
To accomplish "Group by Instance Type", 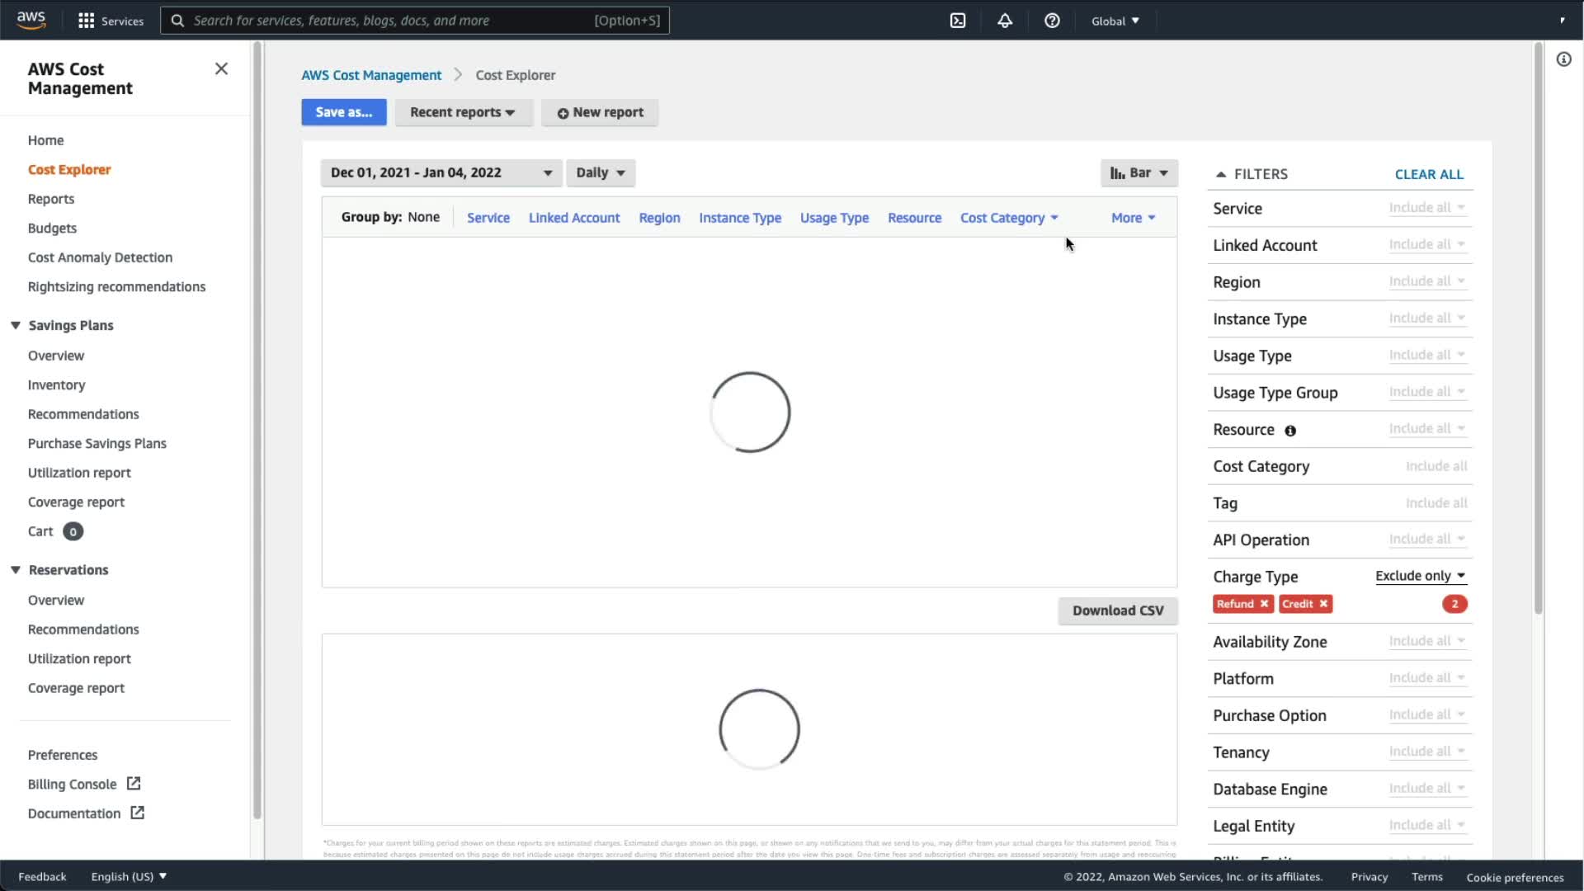I will pos(739,218).
